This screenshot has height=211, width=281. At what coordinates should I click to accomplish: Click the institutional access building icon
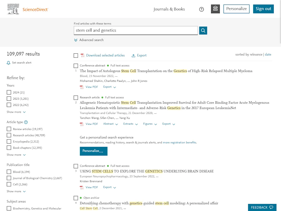tap(215, 9)
